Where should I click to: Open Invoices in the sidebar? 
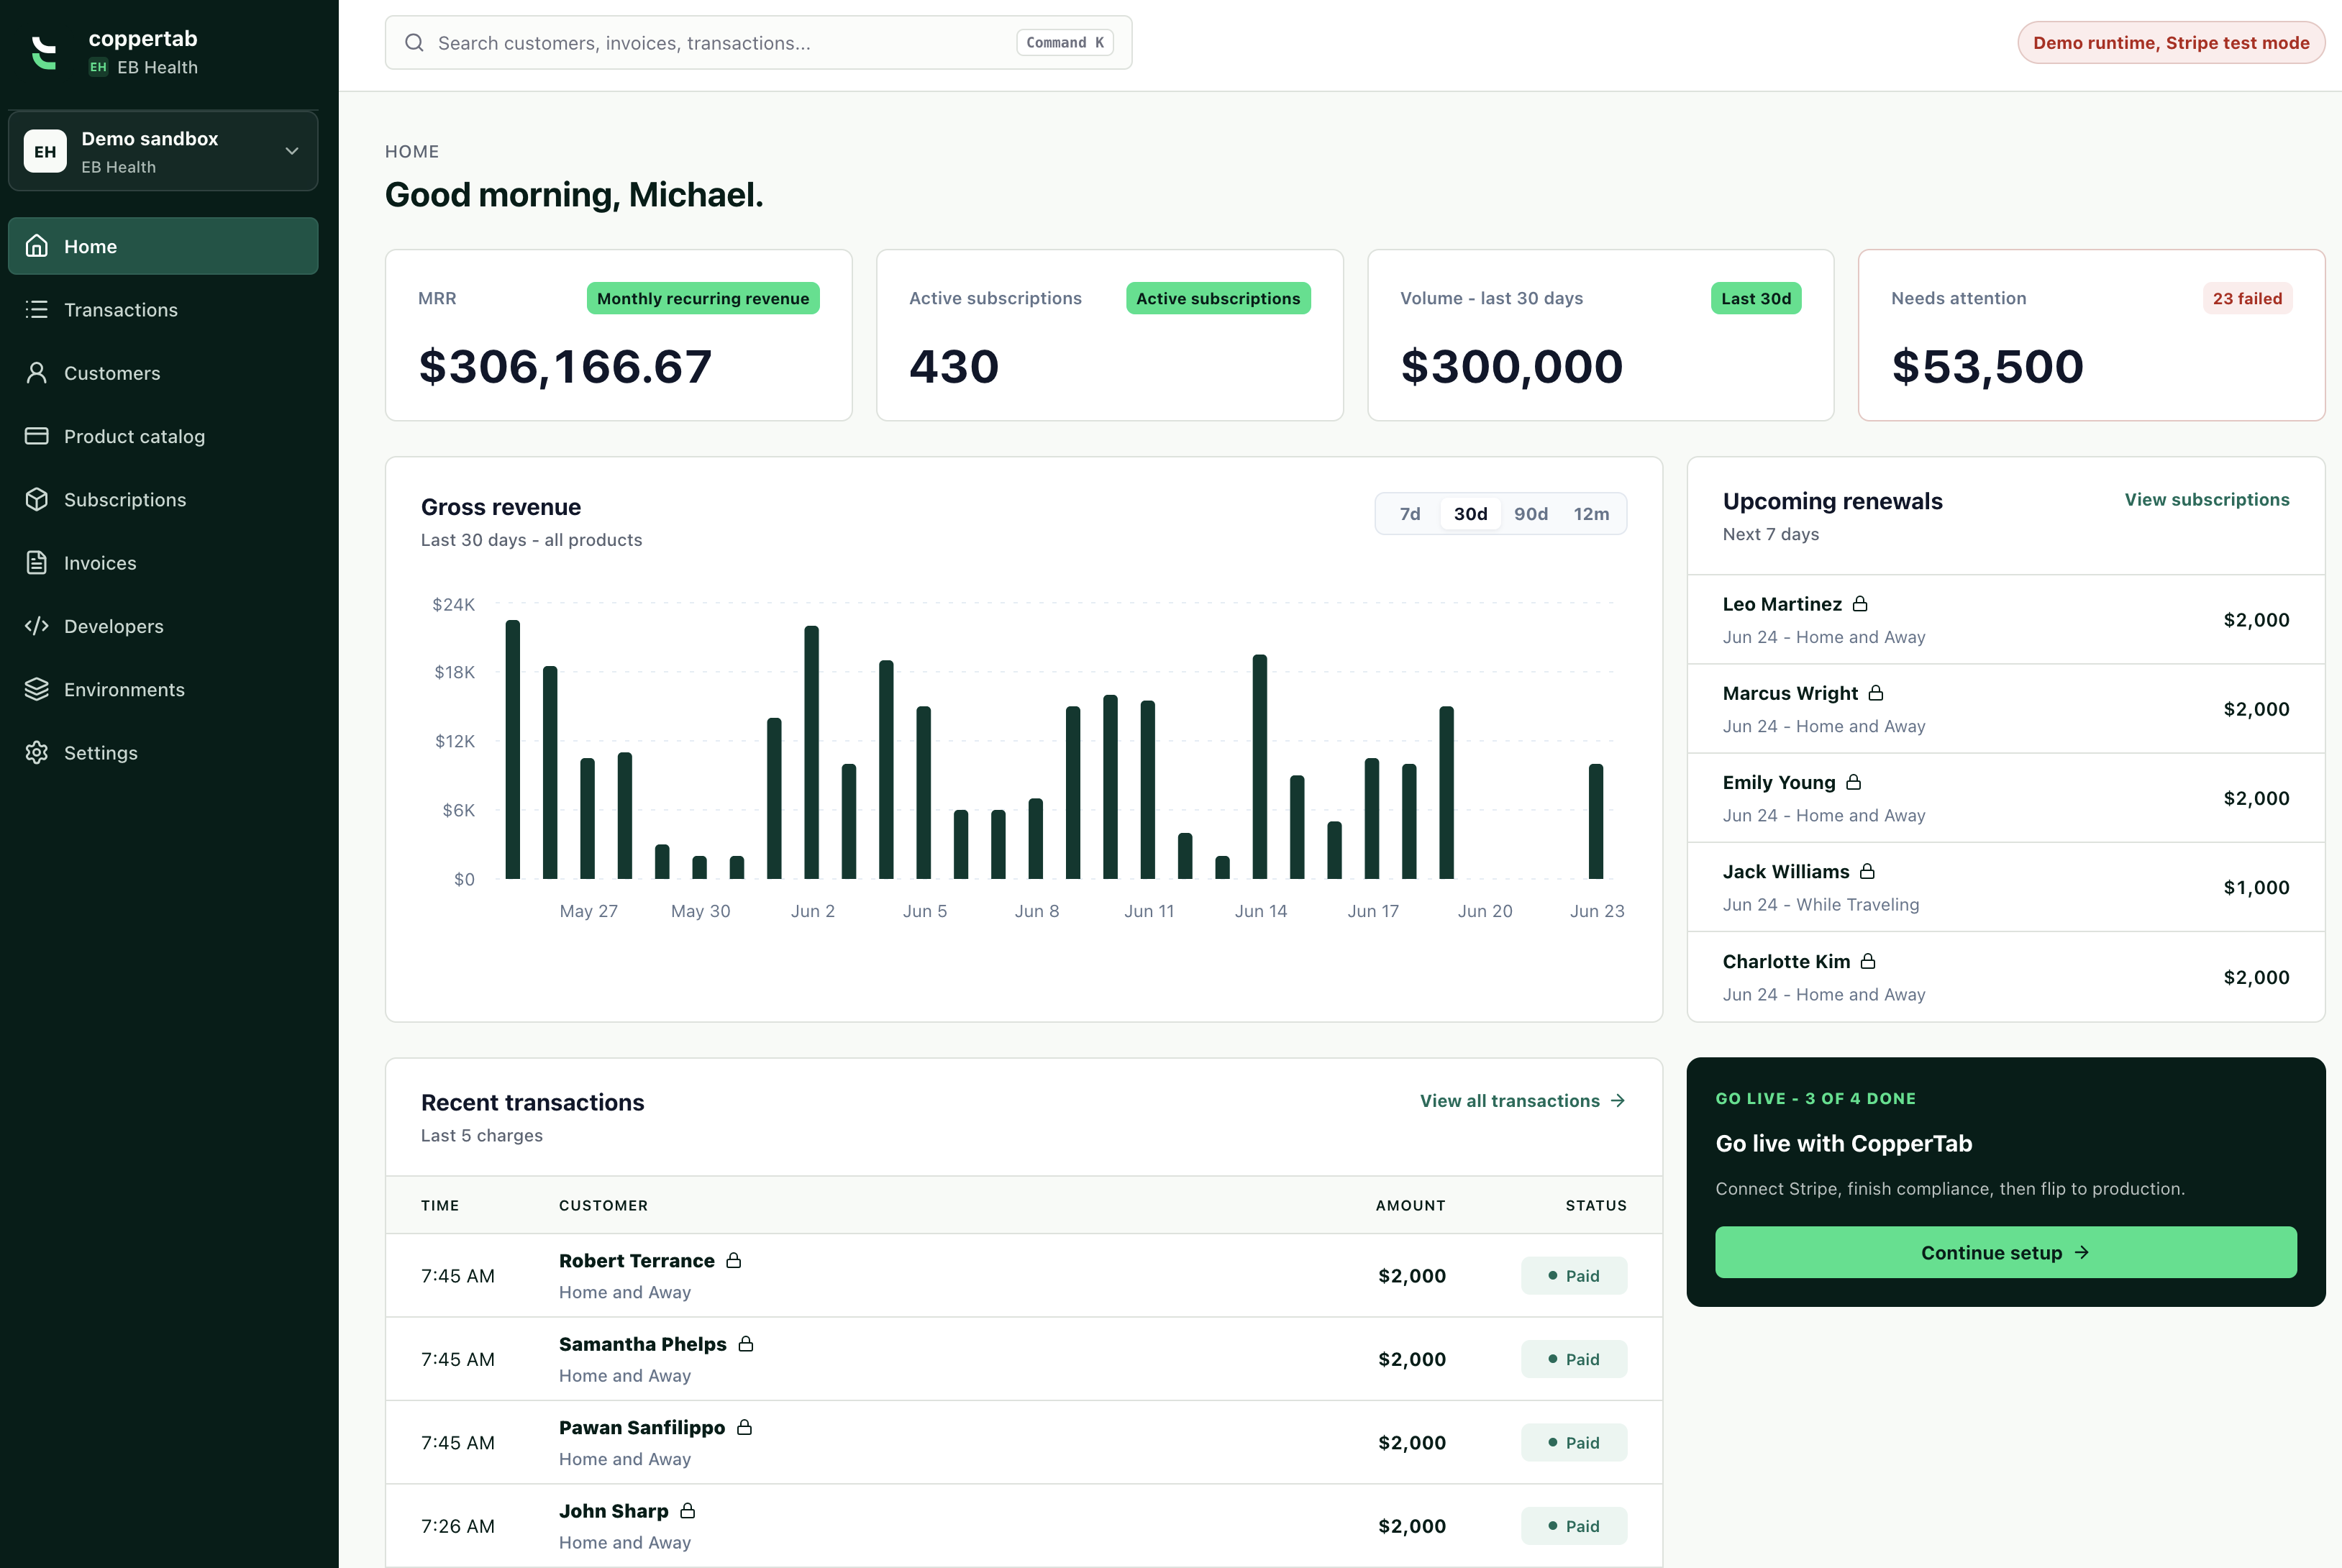[163, 563]
